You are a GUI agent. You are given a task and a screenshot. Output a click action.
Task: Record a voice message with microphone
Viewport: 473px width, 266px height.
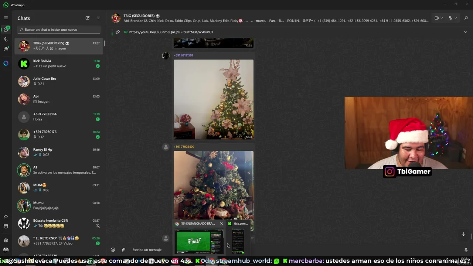[x=466, y=250]
